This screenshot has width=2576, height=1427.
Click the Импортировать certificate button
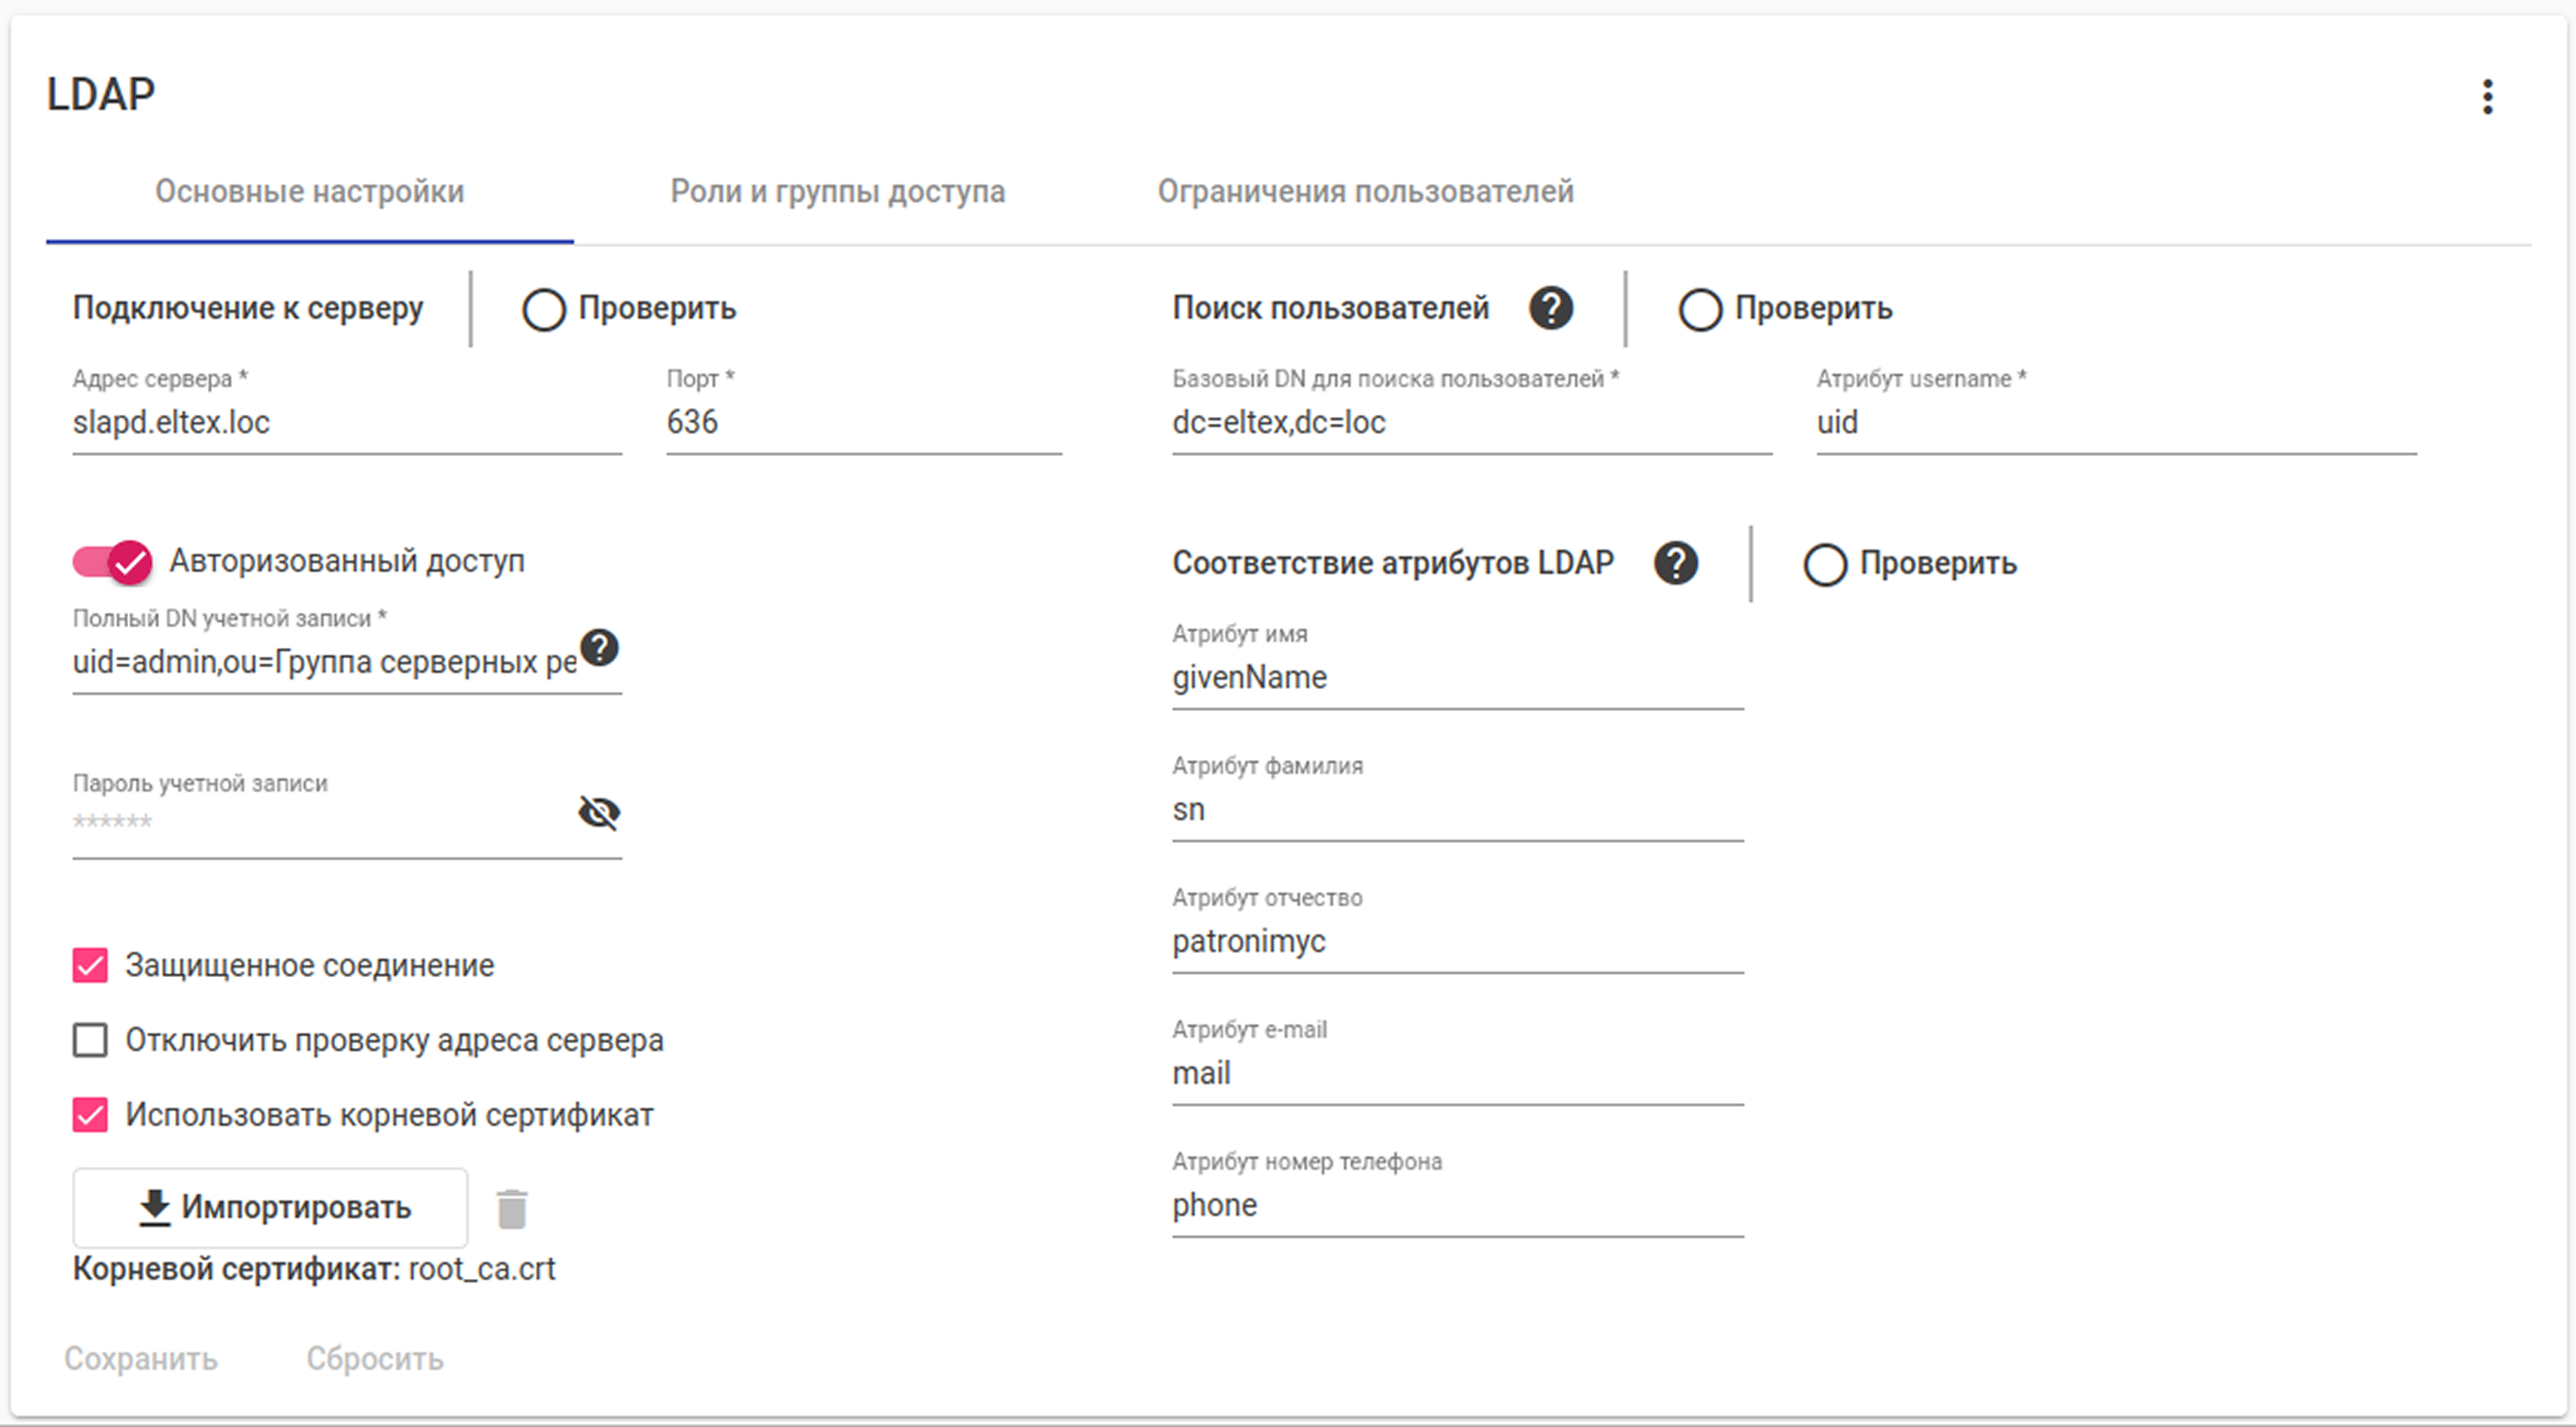[x=270, y=1207]
